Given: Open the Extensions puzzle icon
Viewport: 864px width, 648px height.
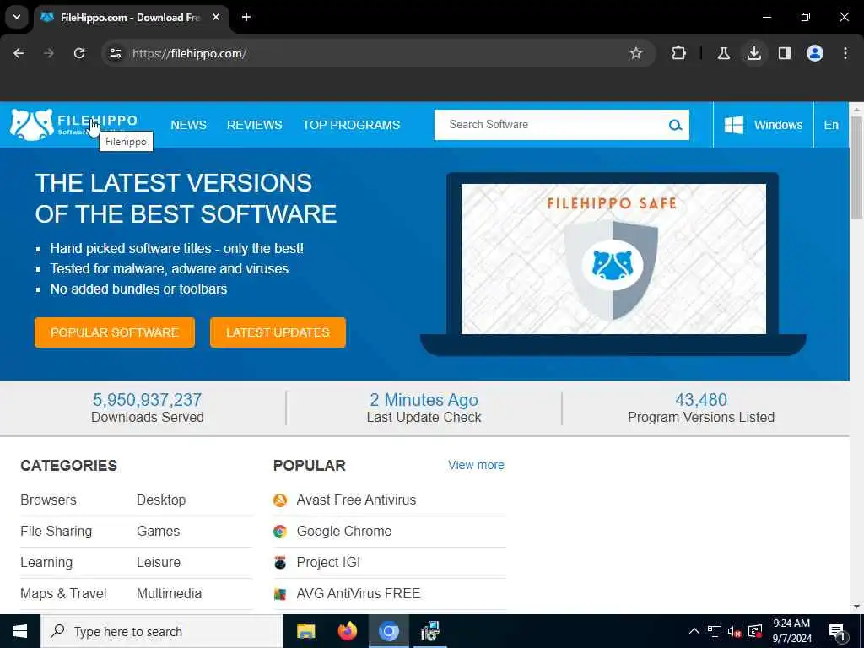Looking at the screenshot, I should pyautogui.click(x=679, y=53).
